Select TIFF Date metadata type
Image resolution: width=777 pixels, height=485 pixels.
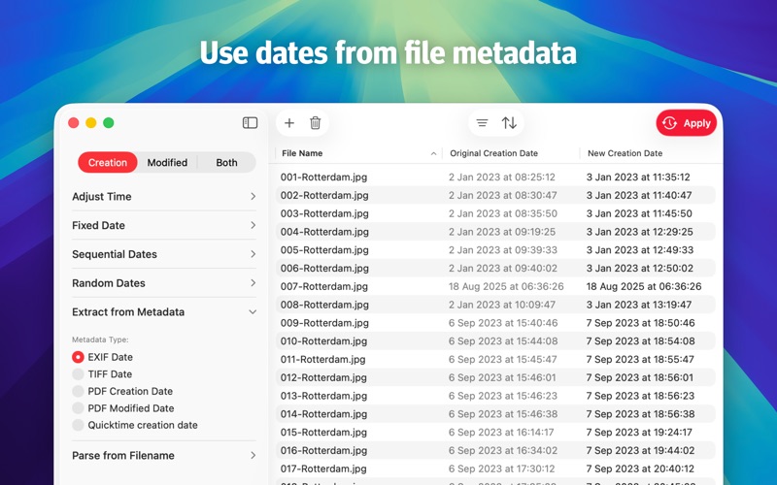point(102,374)
